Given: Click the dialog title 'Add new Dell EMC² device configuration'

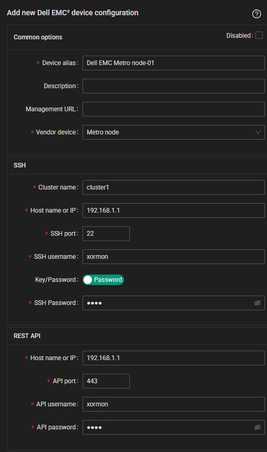Looking at the screenshot, I should point(73,13).
